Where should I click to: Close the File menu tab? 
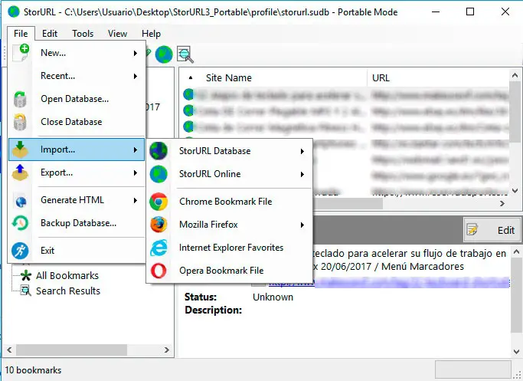coord(21,34)
